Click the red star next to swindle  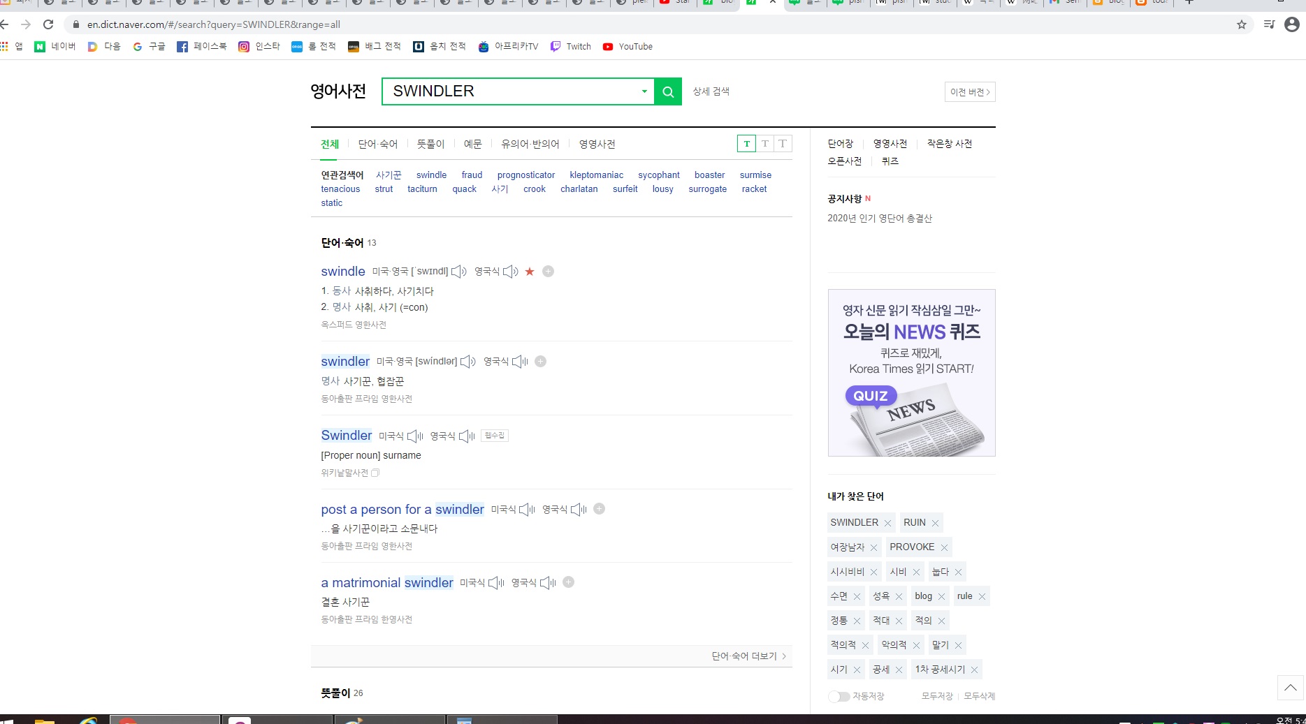530,272
